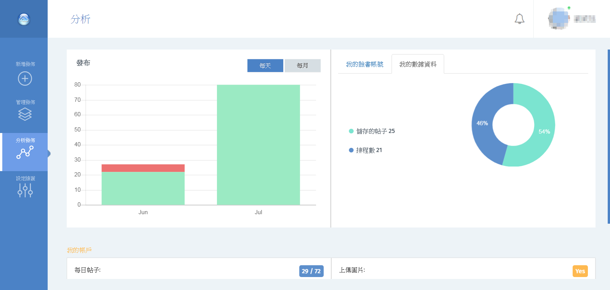Open 新增發佈 plus icon in sidebar

(25, 79)
